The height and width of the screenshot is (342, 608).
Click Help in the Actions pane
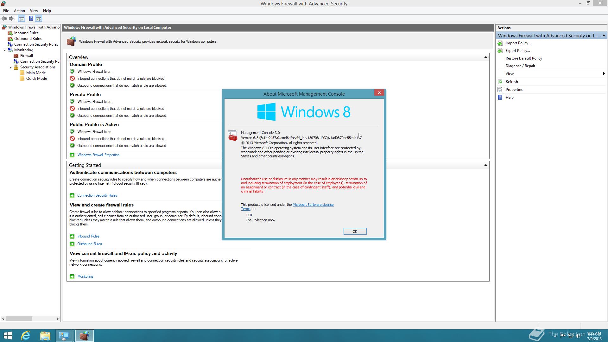click(510, 98)
